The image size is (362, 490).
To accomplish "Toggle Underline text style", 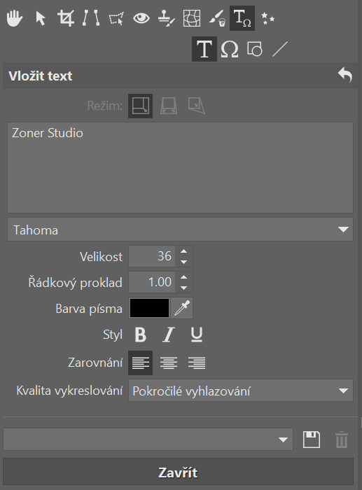I will pyautogui.click(x=197, y=335).
